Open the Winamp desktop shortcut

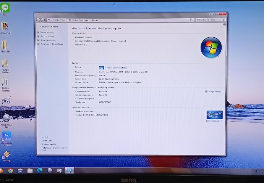[x=6, y=155]
